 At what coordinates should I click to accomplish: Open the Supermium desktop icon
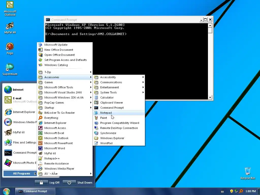pos(10,69)
